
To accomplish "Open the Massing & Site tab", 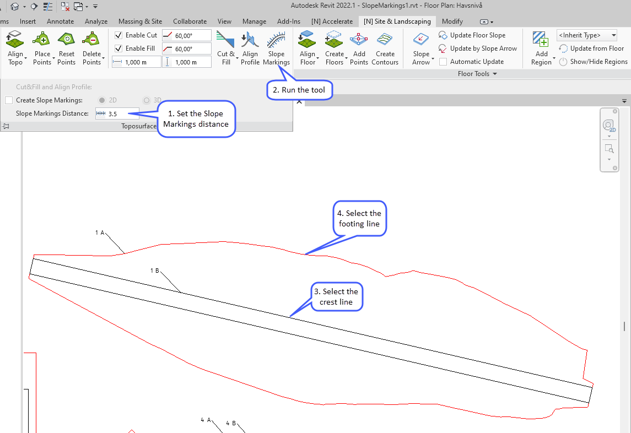I will pos(140,21).
